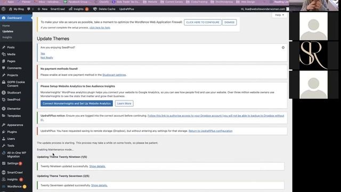Open the Home submenu item
341x192 pixels.
pyautogui.click(x=6, y=26)
